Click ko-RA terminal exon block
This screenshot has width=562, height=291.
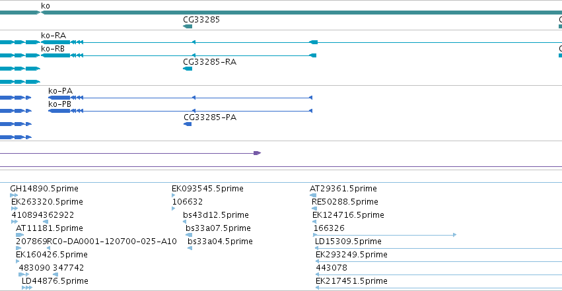click(55, 42)
